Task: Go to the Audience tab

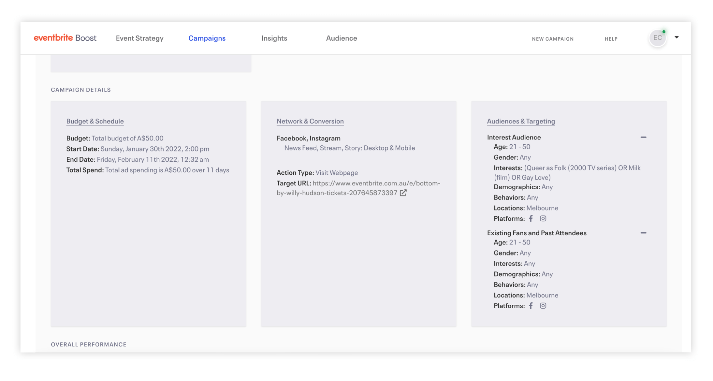Action: tap(341, 38)
